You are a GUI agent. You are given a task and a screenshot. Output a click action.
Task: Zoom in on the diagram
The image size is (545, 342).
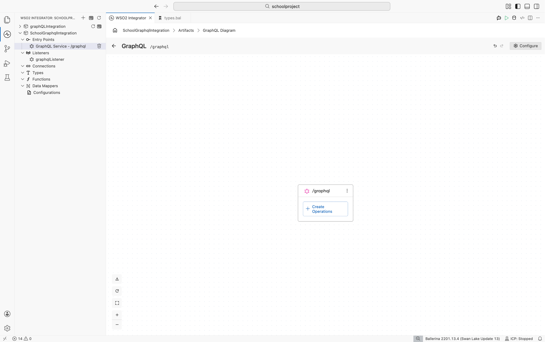click(x=117, y=315)
